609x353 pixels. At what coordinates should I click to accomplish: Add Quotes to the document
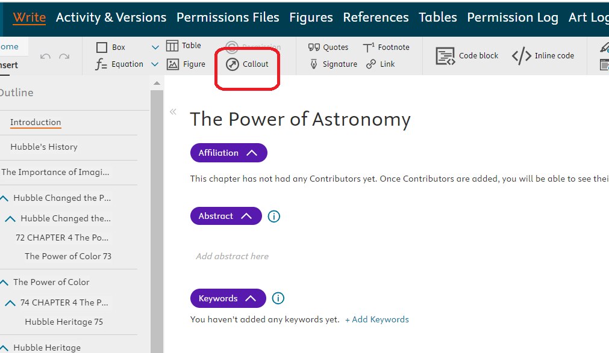(328, 48)
